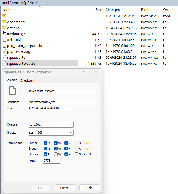Click the pcp_resize.log file icon

pyautogui.click(x=4, y=51)
